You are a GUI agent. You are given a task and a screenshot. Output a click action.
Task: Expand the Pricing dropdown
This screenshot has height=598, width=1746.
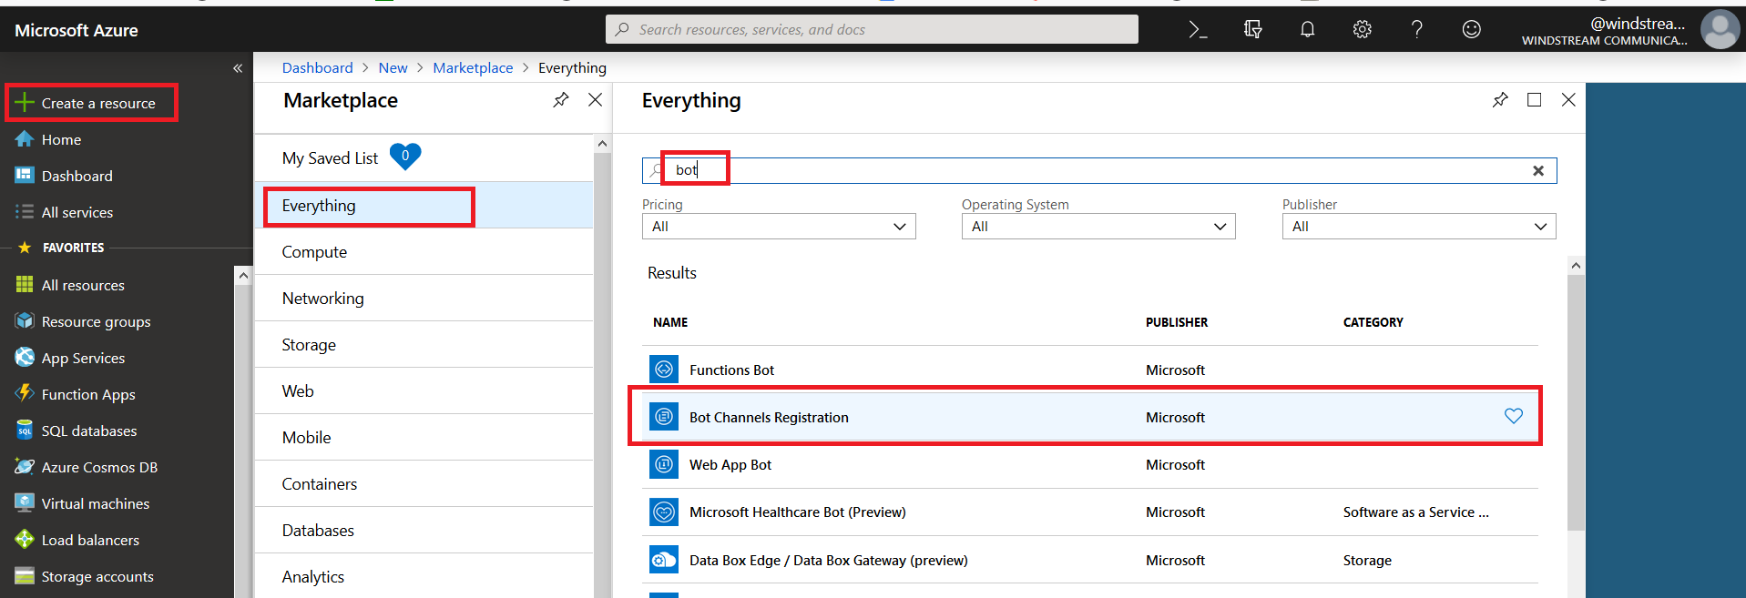(779, 227)
